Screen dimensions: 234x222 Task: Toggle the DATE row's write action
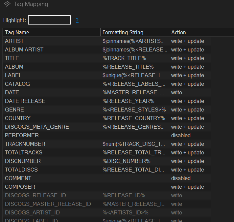(x=176, y=93)
